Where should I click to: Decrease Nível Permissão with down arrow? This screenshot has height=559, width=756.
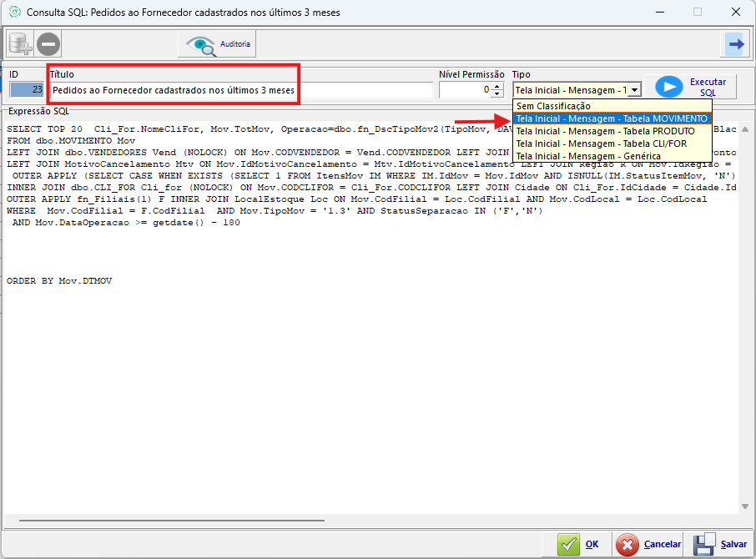497,93
